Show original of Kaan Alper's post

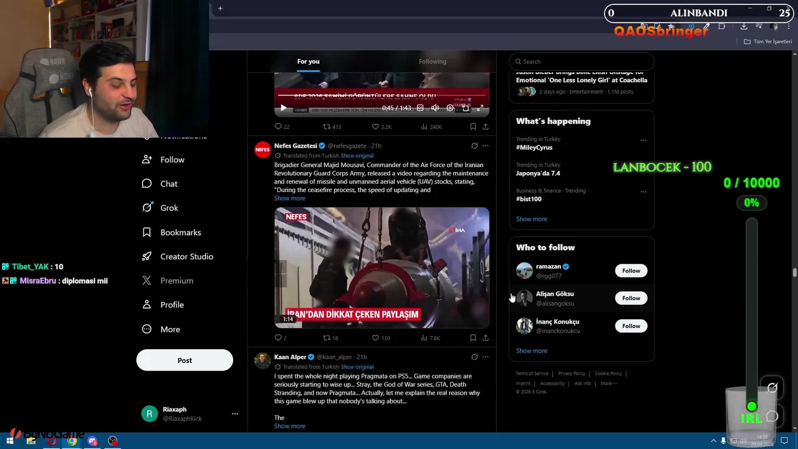[x=357, y=367]
